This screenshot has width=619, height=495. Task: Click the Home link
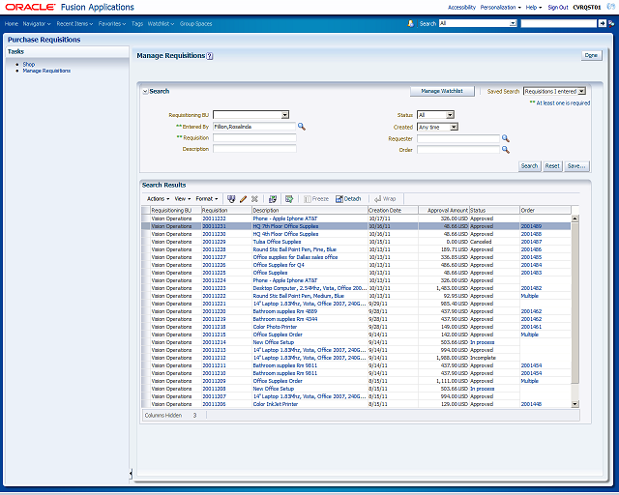(12, 23)
